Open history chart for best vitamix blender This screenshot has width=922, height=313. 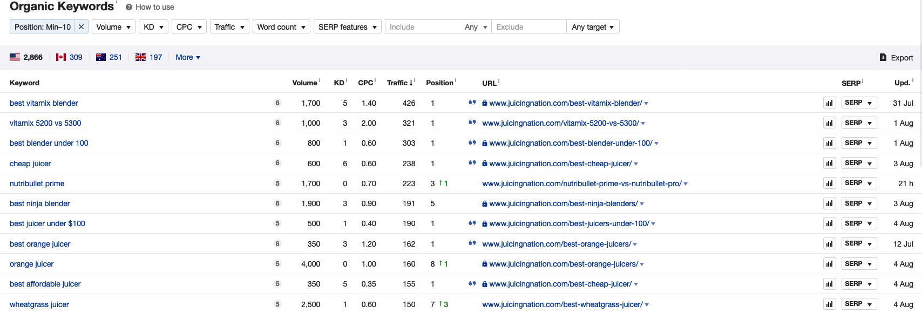[x=830, y=103]
